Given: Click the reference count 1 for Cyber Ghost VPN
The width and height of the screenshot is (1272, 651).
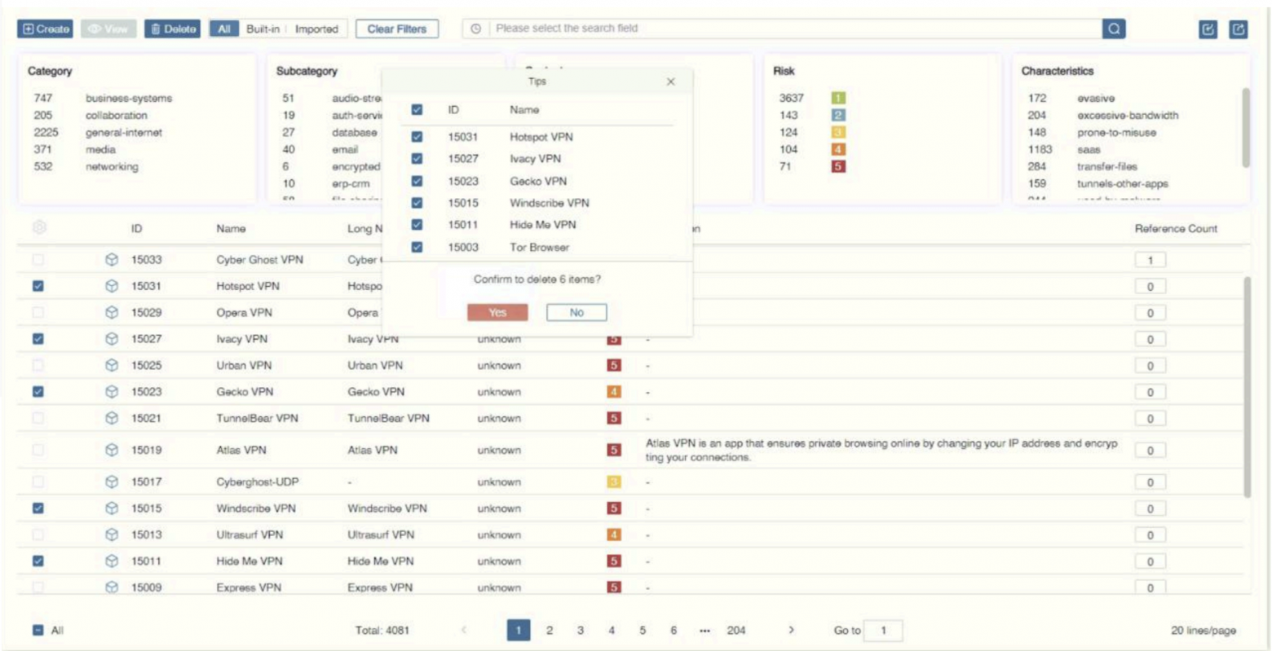Looking at the screenshot, I should 1150,261.
